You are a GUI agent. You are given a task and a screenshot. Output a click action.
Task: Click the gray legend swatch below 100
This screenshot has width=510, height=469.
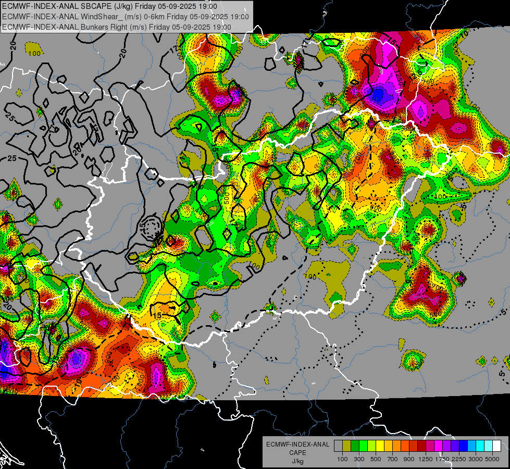338,446
